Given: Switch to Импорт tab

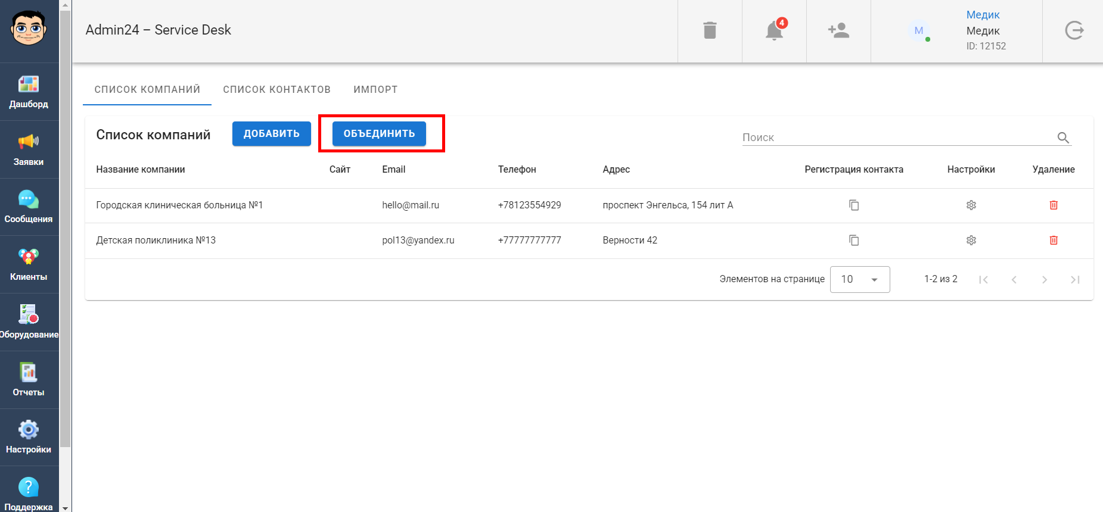Looking at the screenshot, I should (x=375, y=89).
